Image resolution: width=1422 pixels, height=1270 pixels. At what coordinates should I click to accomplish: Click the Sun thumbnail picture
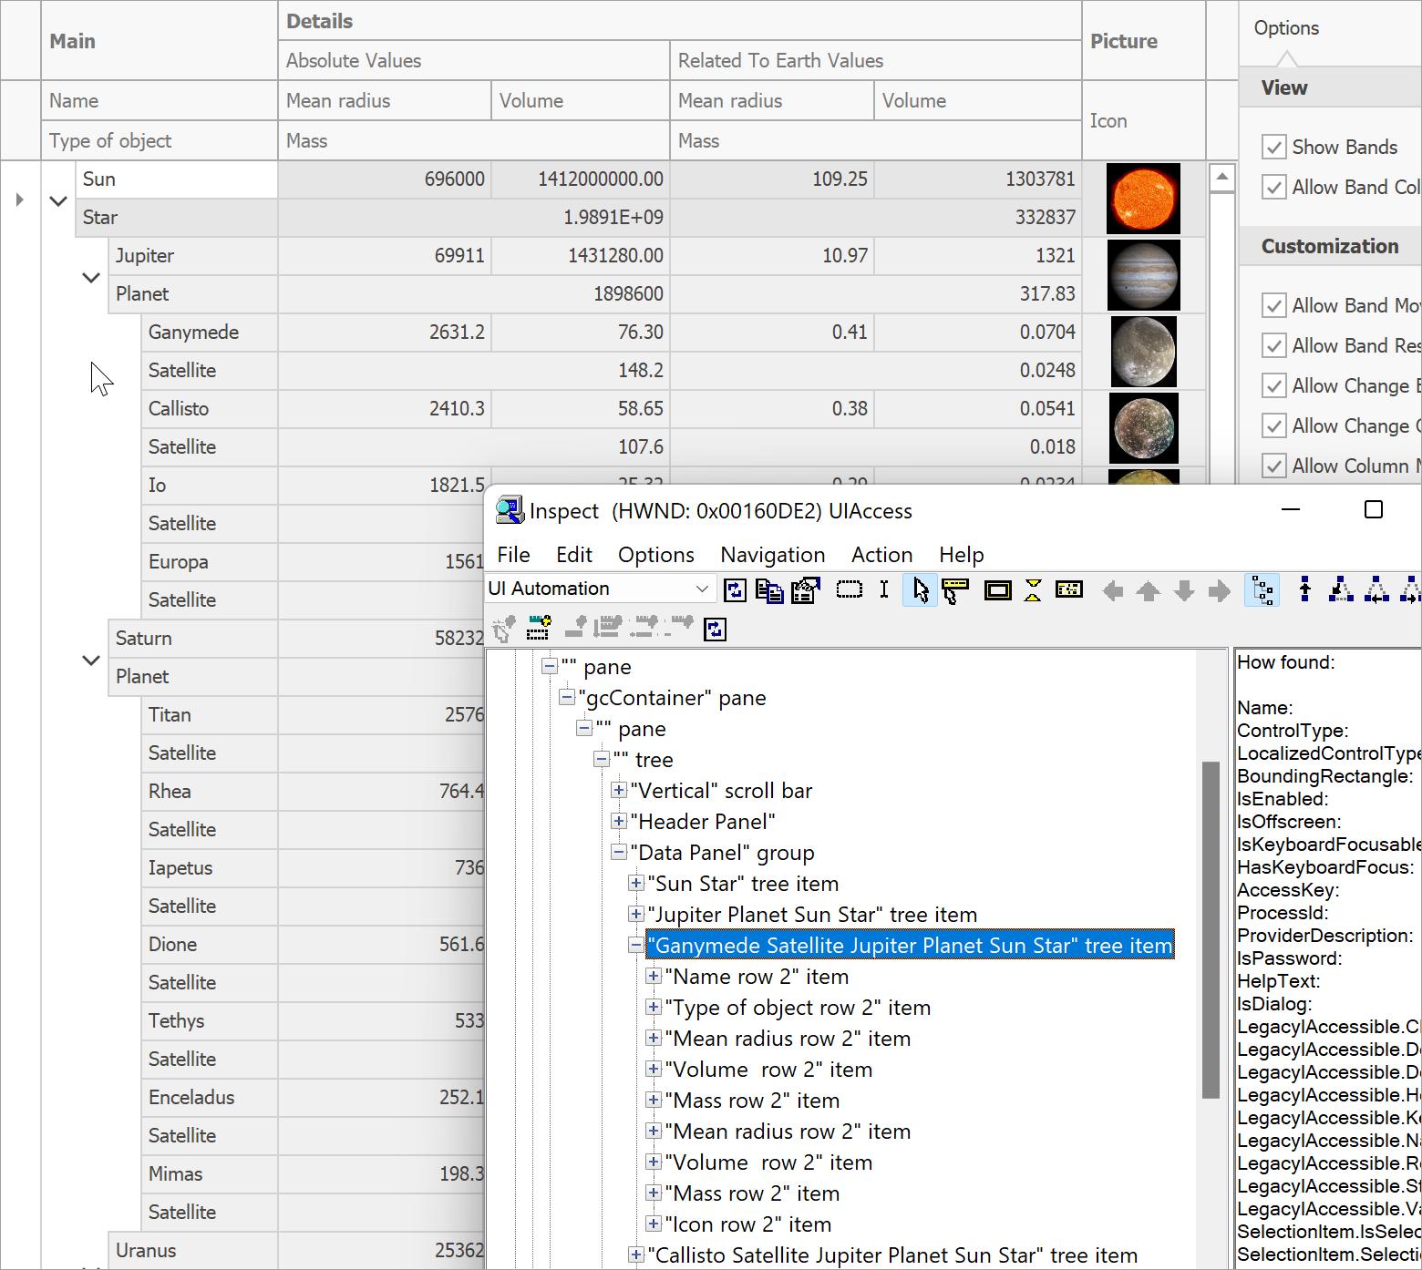click(x=1142, y=199)
